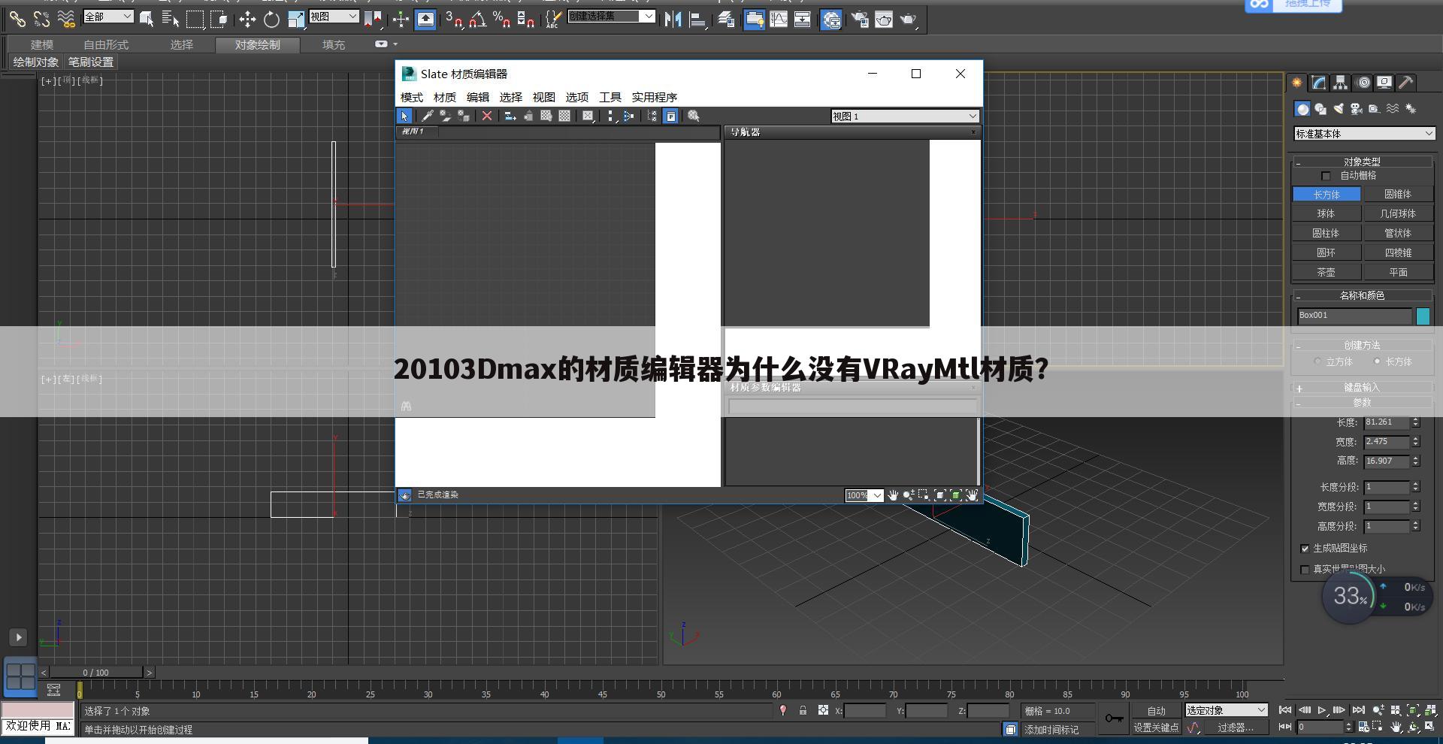Open the Modify panel tab icon
This screenshot has height=744, width=1443.
click(1319, 83)
